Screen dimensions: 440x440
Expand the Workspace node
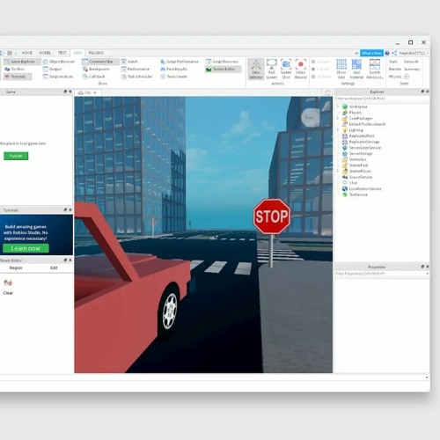pos(337,106)
